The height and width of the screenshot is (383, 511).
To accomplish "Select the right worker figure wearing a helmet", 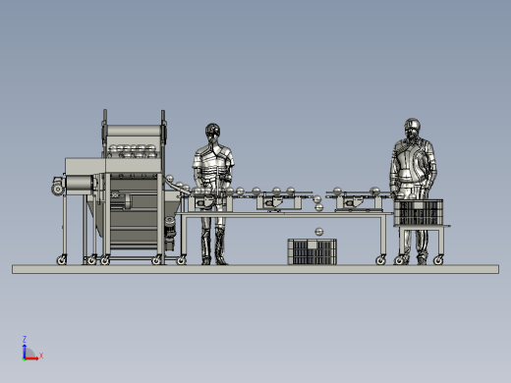I will pyautogui.click(x=413, y=191).
